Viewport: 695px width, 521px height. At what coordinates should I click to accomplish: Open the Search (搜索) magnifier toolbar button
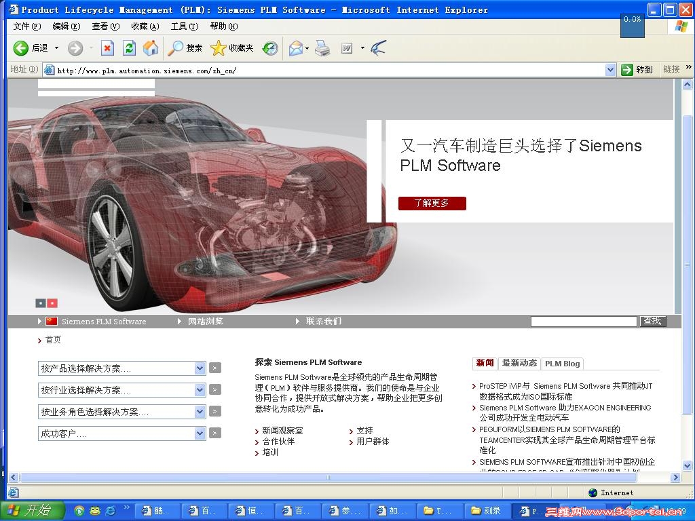[185, 48]
